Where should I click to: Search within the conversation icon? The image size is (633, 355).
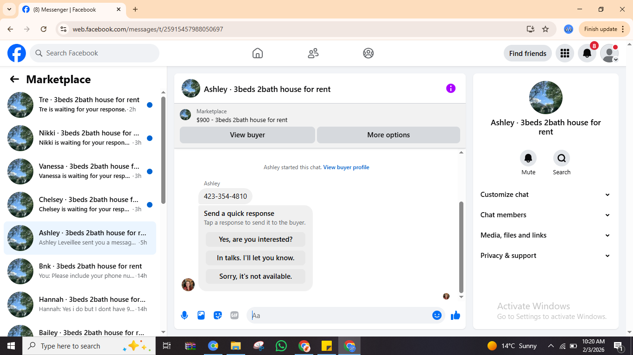pyautogui.click(x=562, y=158)
